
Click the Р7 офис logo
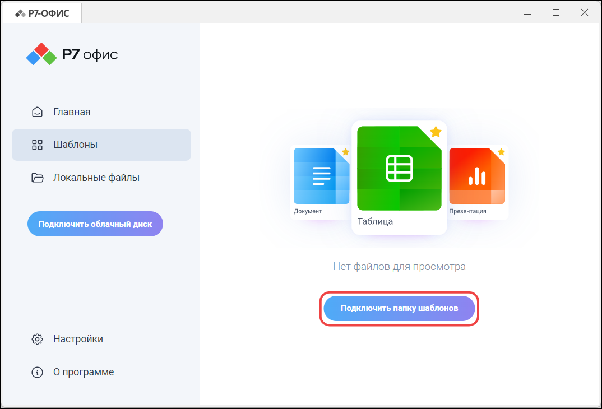coord(72,54)
